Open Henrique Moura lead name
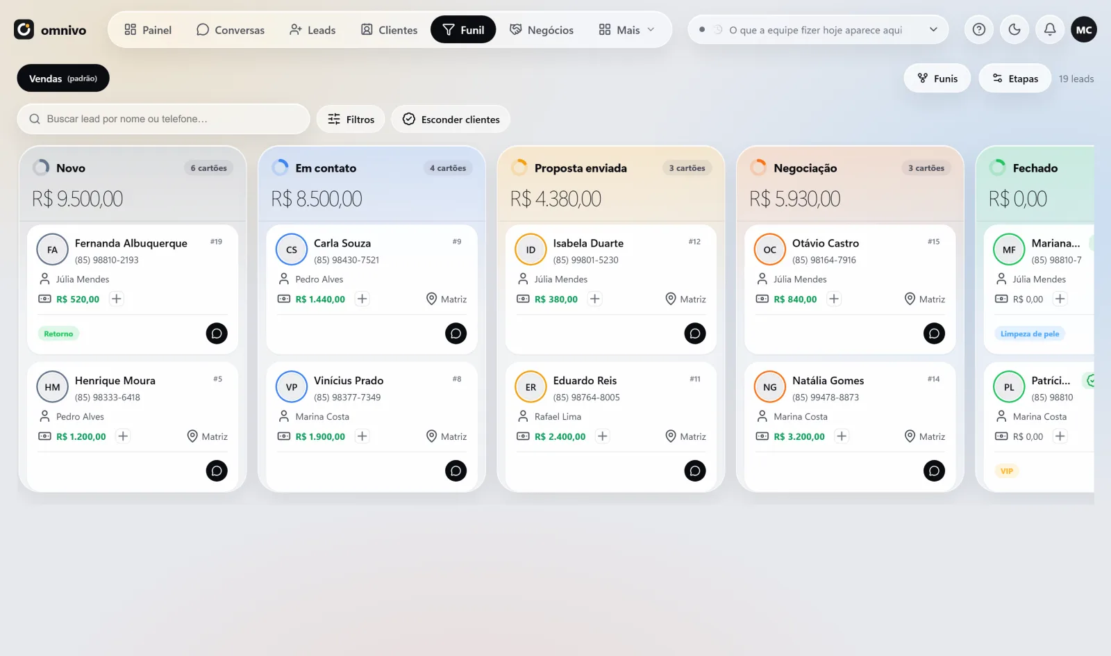The image size is (1111, 656). coord(115,381)
